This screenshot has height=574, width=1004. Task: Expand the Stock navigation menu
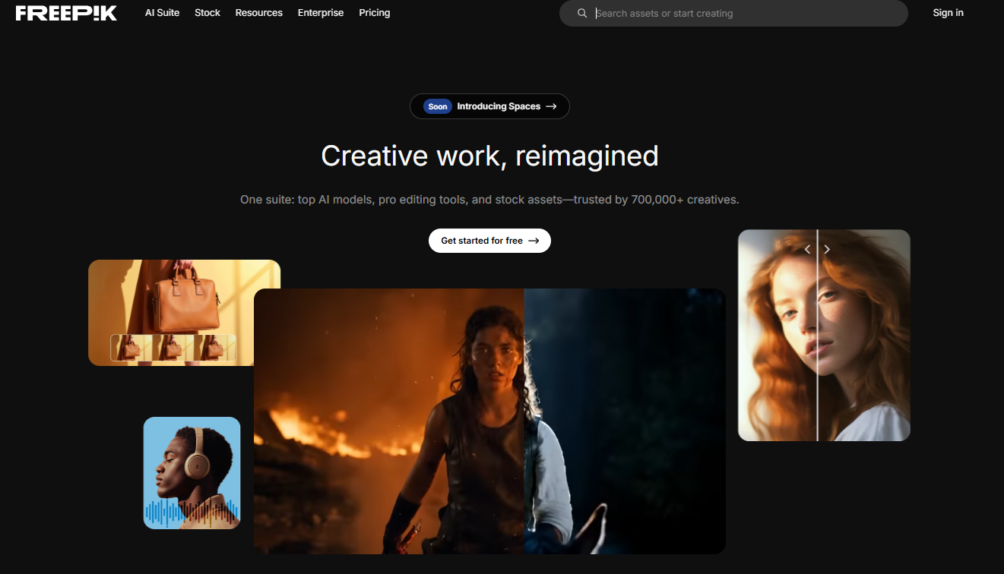coord(207,13)
